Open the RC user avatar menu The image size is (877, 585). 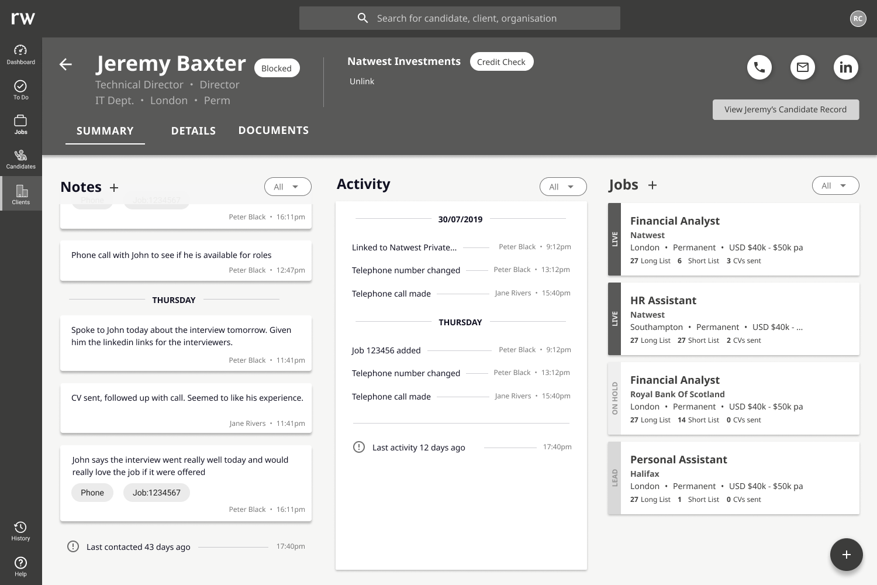[x=858, y=19]
